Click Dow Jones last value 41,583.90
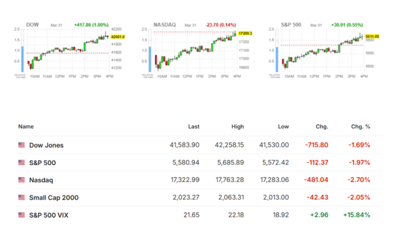 tap(184, 145)
